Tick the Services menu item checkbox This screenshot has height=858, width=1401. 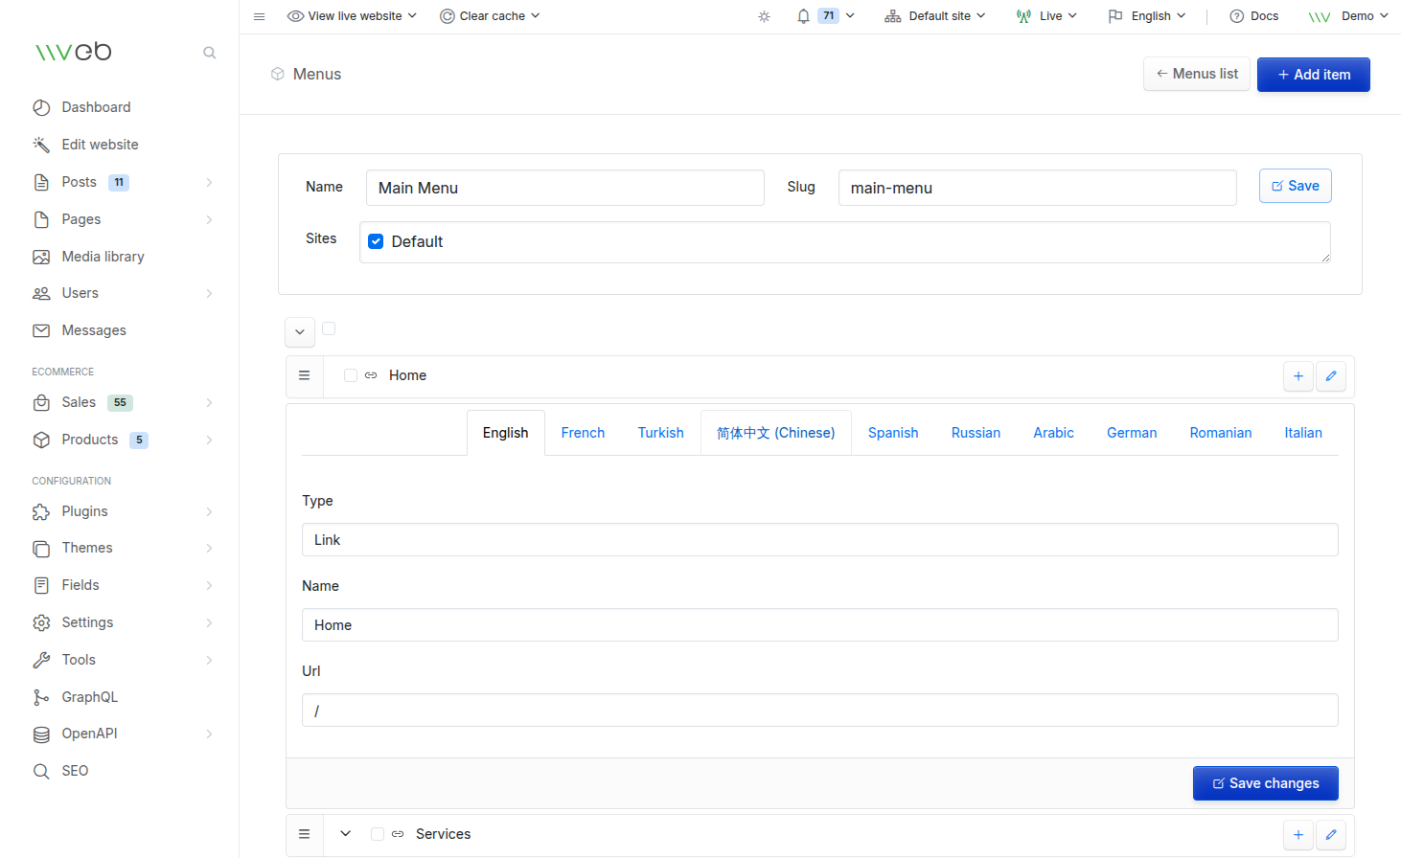(x=378, y=834)
